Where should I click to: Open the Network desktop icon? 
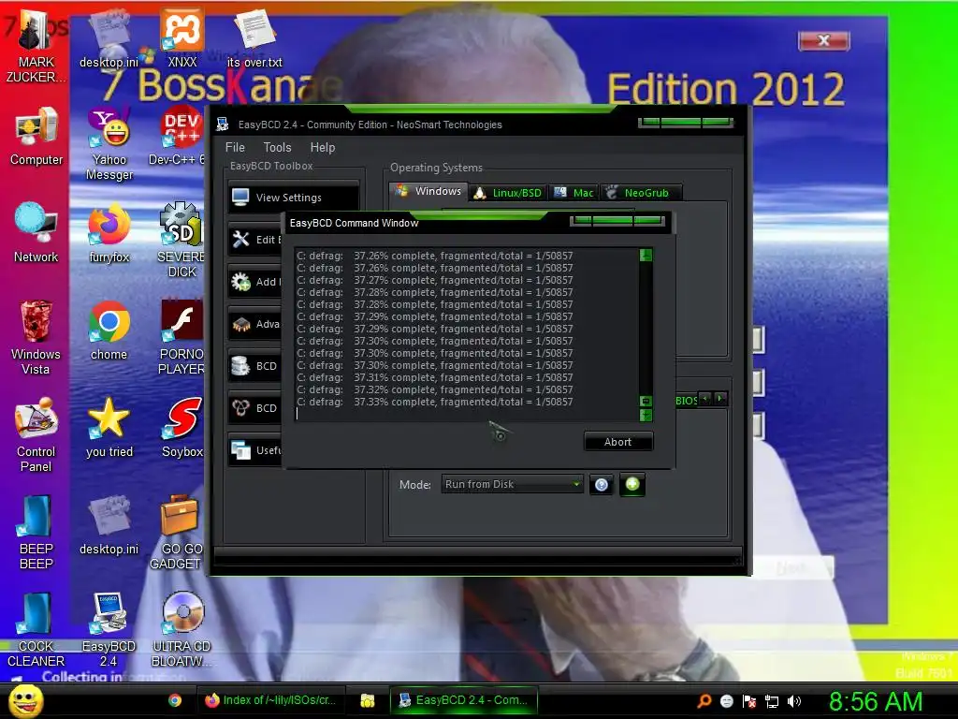click(x=36, y=232)
